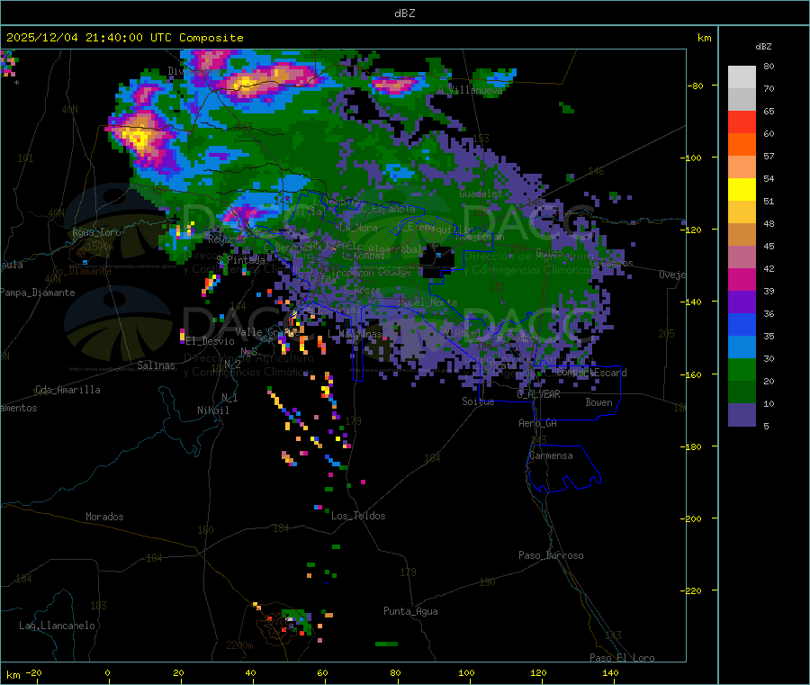Click the dBZ title at top center
The image size is (810, 685).
[x=404, y=13]
